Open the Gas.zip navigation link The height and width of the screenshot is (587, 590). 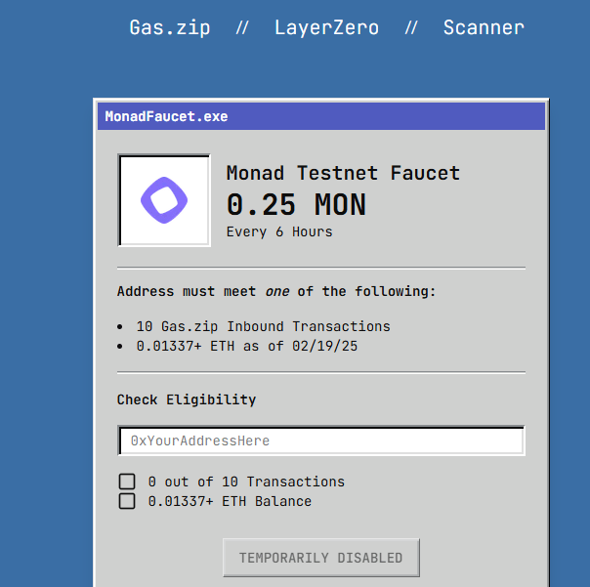(x=169, y=27)
